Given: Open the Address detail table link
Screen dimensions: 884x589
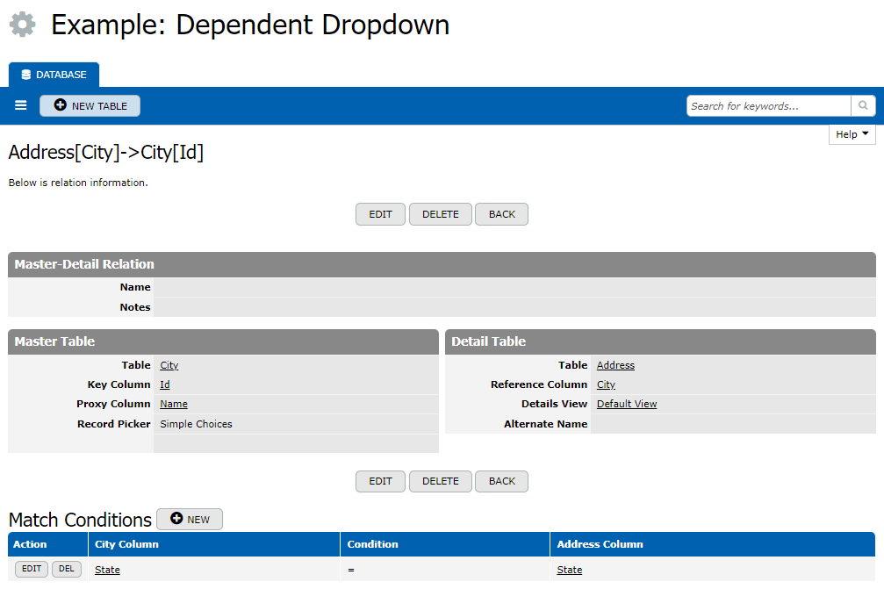Looking at the screenshot, I should (615, 365).
